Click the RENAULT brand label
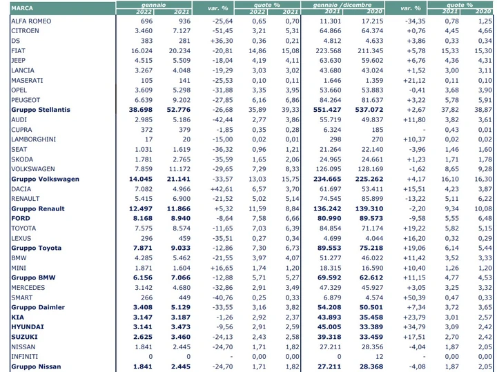497x372 pixels. tap(26, 199)
